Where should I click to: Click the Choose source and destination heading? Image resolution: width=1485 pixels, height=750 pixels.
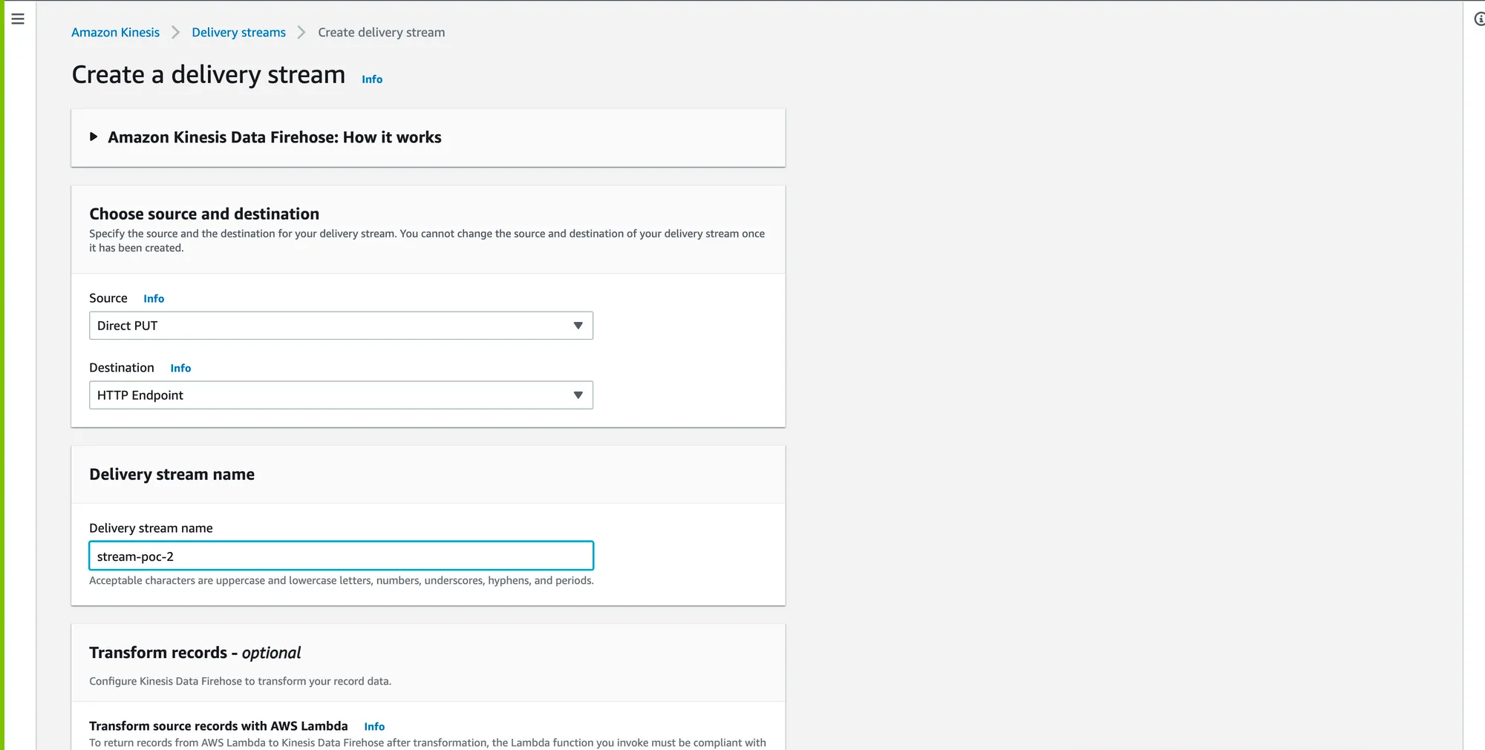click(x=204, y=214)
